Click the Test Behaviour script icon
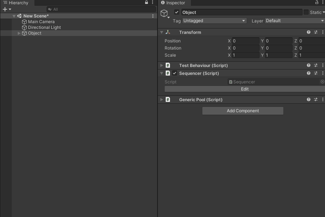The image size is (325, 217). 168,66
